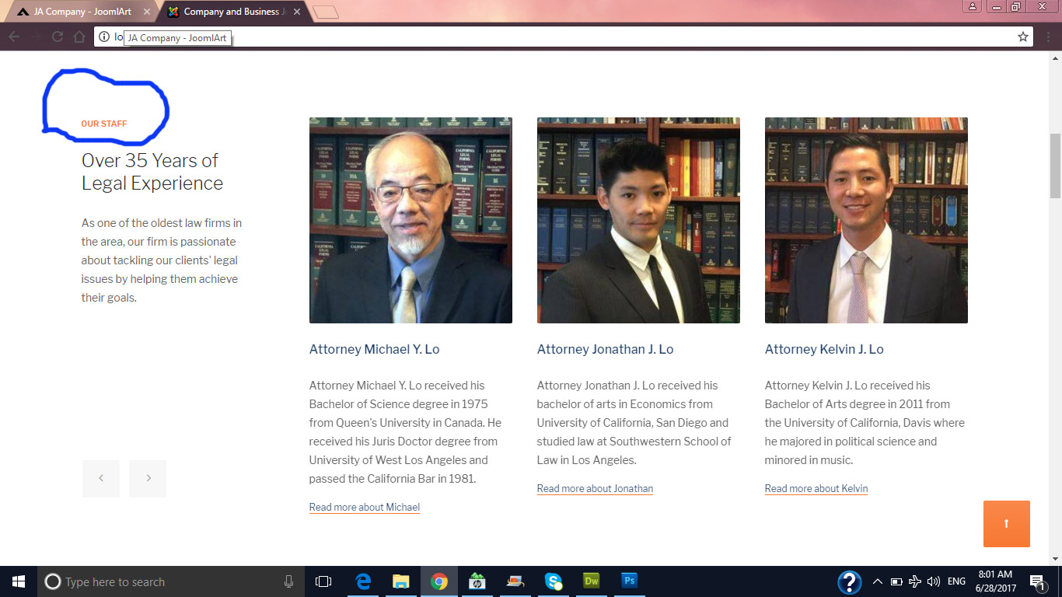The image size is (1062, 597).
Task: Click the Type here to search box
Action: (x=170, y=581)
